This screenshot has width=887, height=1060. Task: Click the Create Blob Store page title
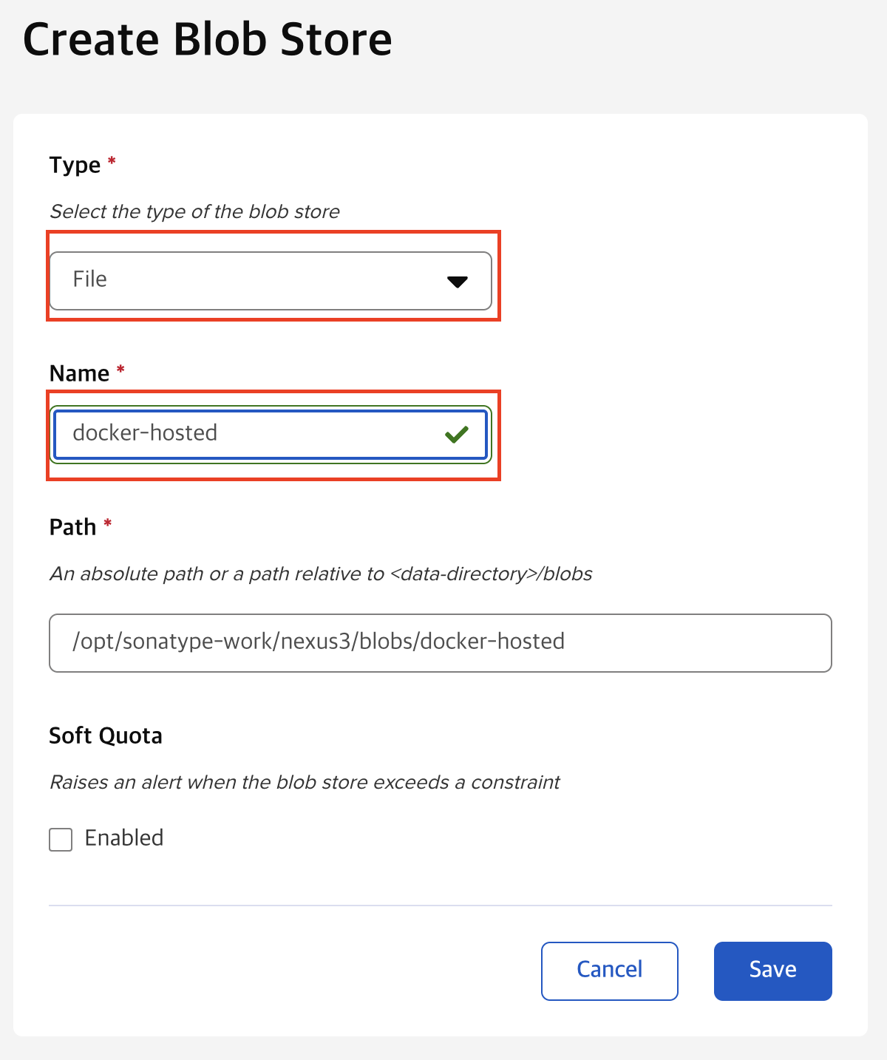tap(208, 40)
